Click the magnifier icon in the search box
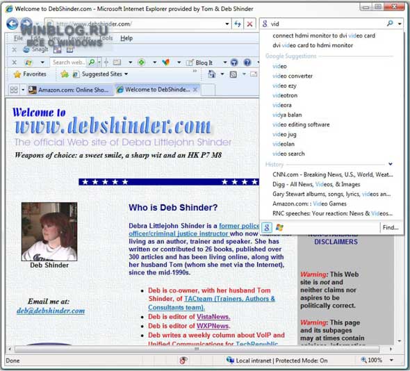Image resolution: width=410 pixels, height=371 pixels. tap(390, 24)
